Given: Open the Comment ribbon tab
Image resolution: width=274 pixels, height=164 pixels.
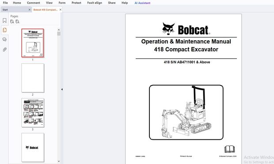Looking at the screenshot, I should (34, 3).
